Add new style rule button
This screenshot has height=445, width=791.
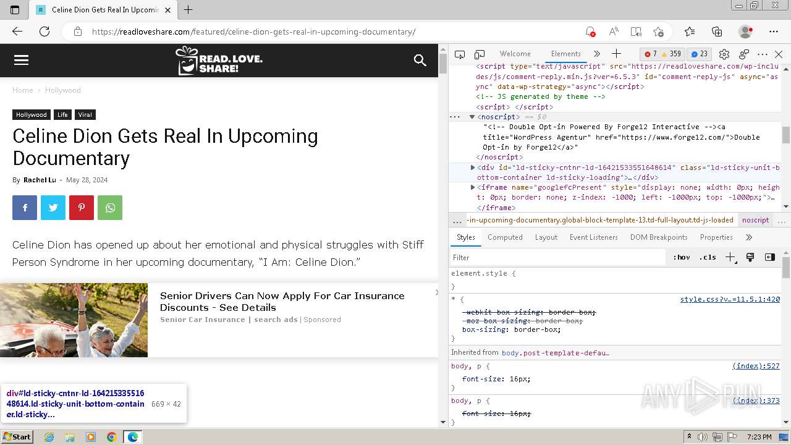pyautogui.click(x=731, y=257)
